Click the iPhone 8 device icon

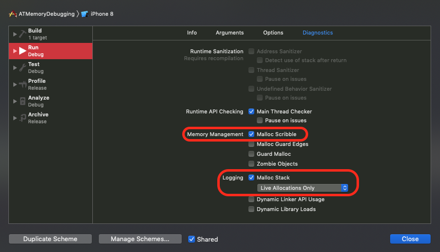84,14
